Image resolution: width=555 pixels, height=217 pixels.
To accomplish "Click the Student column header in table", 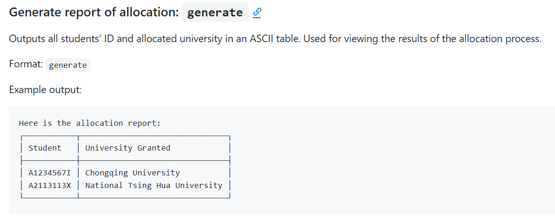I will 45,148.
